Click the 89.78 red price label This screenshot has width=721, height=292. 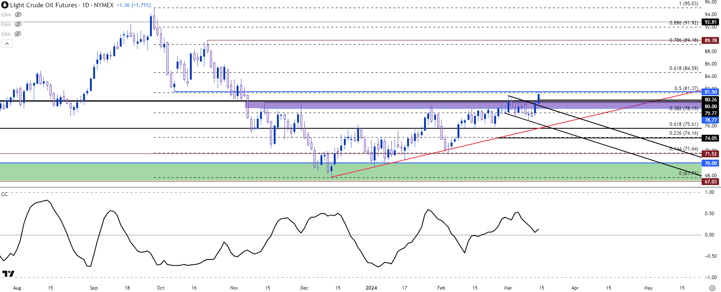(711, 41)
